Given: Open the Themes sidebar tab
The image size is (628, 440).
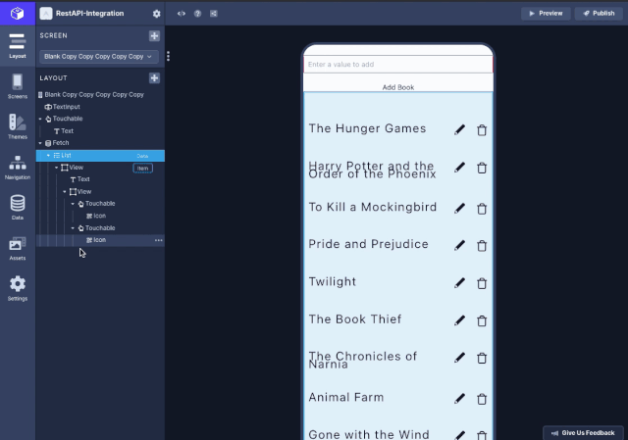Looking at the screenshot, I should point(18,126).
